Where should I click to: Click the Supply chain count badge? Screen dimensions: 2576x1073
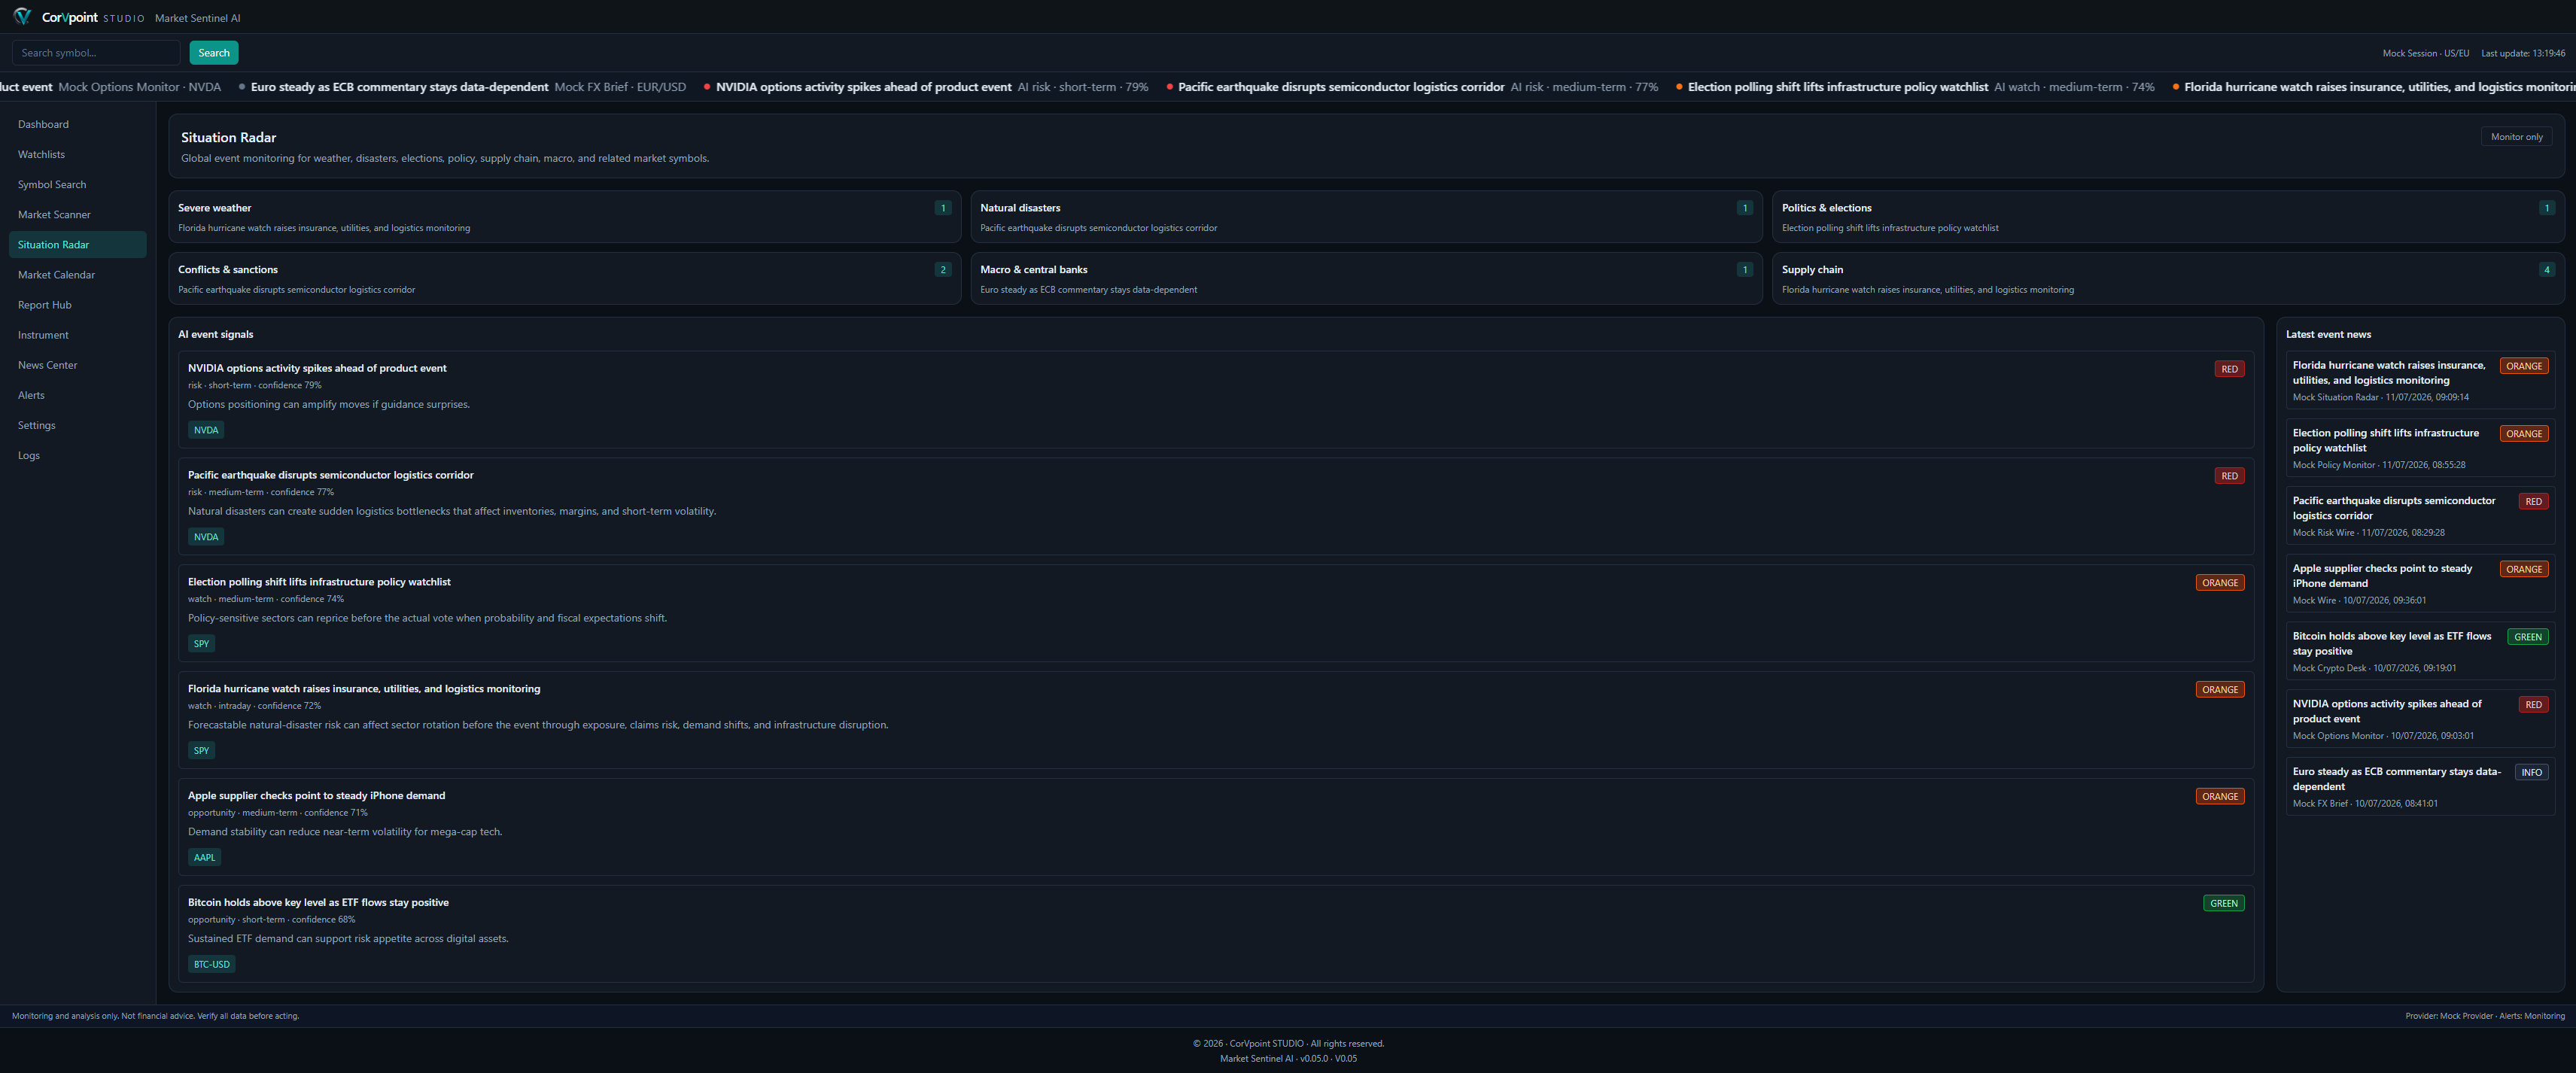2546,270
